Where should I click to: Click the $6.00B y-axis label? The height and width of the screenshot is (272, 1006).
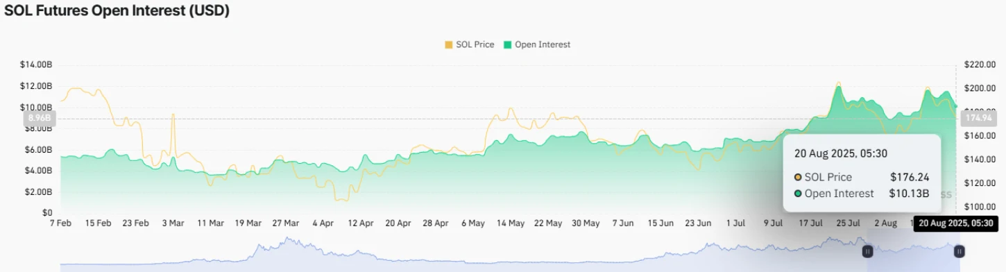[x=38, y=149]
